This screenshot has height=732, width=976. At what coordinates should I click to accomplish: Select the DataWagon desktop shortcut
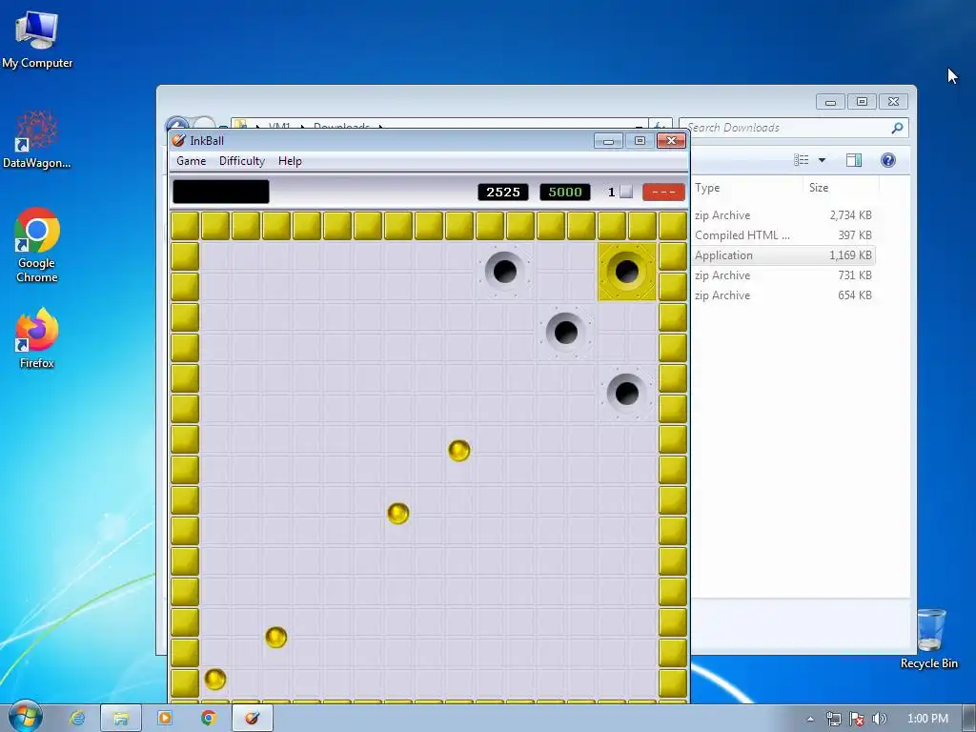click(x=37, y=139)
